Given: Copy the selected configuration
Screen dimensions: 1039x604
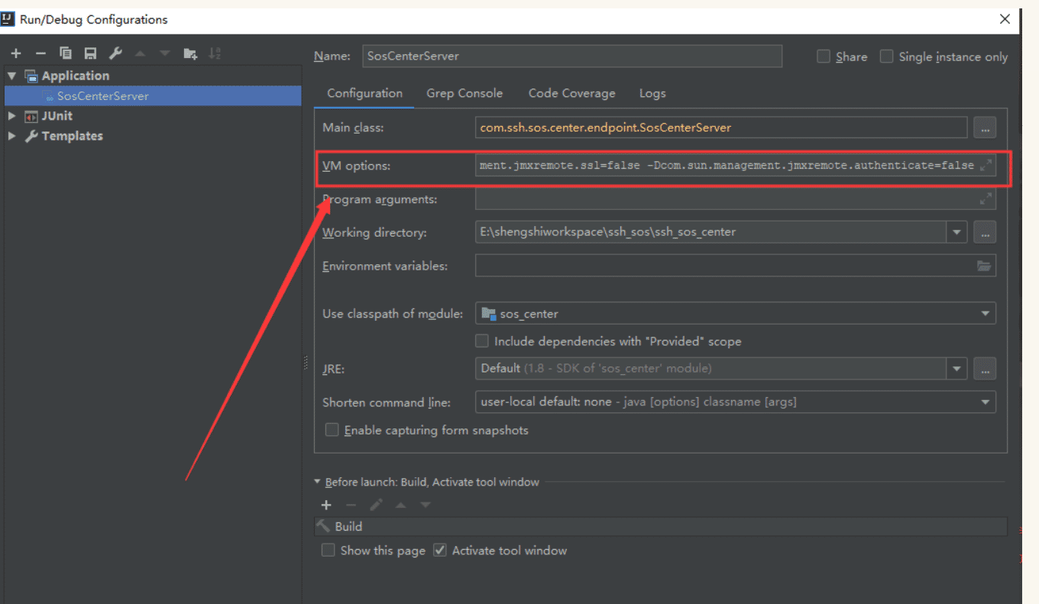Looking at the screenshot, I should 66,53.
